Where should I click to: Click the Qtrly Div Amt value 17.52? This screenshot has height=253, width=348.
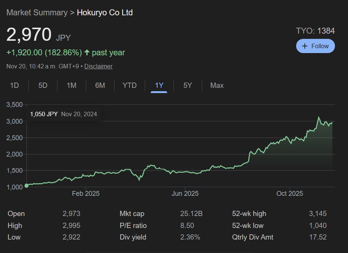tap(318, 237)
